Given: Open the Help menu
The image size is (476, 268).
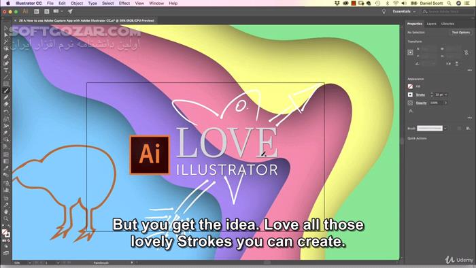Looking at the screenshot, I should pos(173,3).
